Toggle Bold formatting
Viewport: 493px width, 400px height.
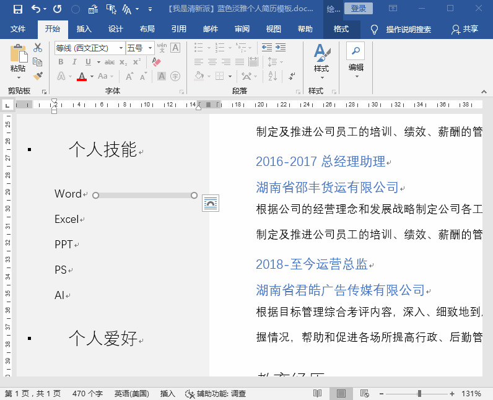(x=61, y=62)
